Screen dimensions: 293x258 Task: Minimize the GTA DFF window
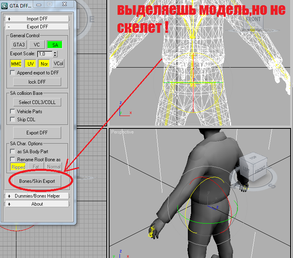point(39,4)
